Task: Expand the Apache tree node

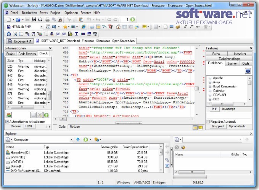Action: tap(210, 78)
